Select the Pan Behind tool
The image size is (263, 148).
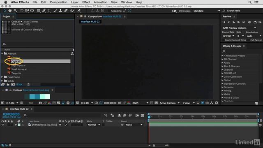click(32, 11)
